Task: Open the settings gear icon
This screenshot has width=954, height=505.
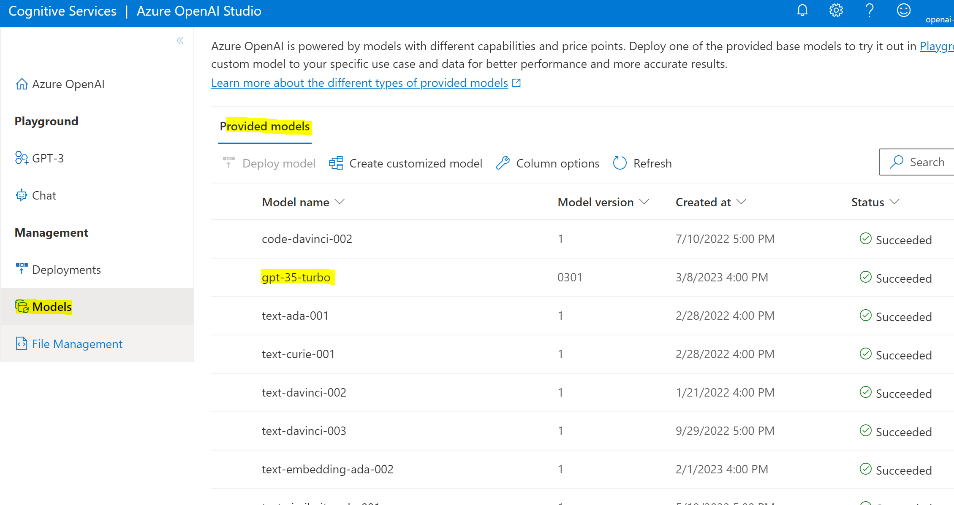Action: pyautogui.click(x=836, y=11)
